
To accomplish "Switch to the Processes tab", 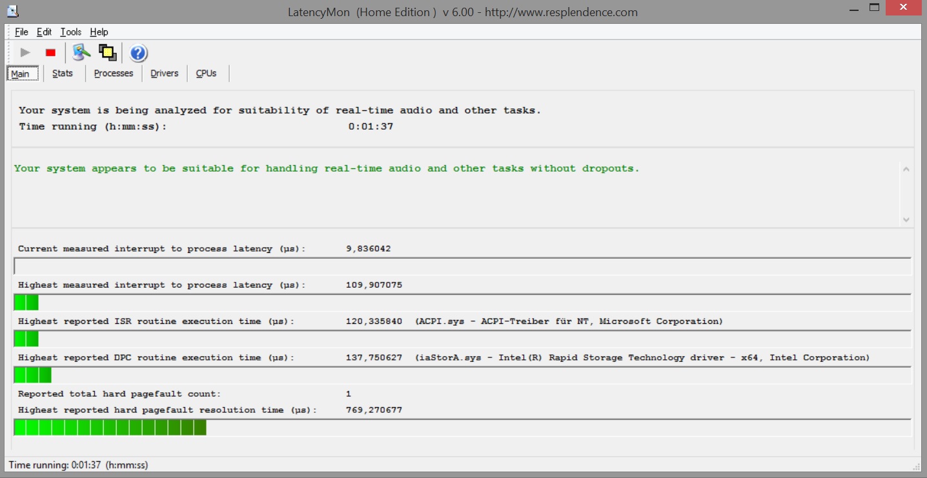I will pyautogui.click(x=113, y=74).
